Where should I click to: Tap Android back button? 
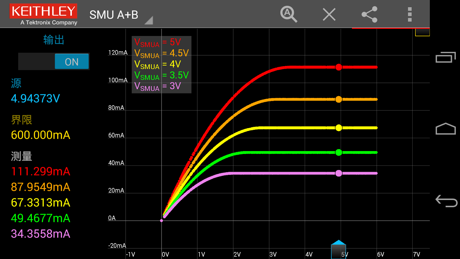click(x=446, y=201)
